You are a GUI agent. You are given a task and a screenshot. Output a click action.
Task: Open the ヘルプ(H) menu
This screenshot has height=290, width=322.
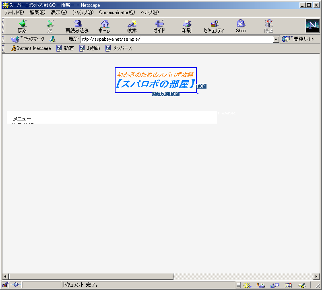[150, 12]
